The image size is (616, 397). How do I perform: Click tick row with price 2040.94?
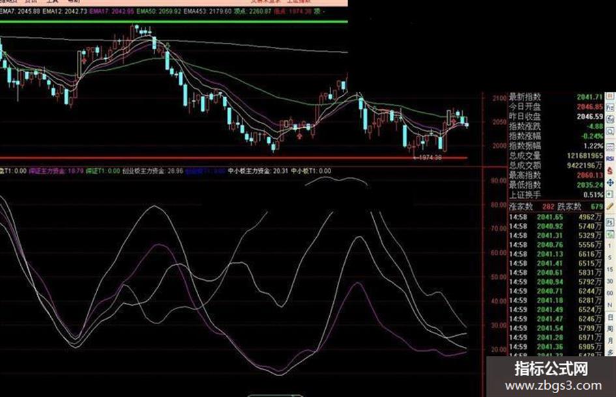coord(556,282)
